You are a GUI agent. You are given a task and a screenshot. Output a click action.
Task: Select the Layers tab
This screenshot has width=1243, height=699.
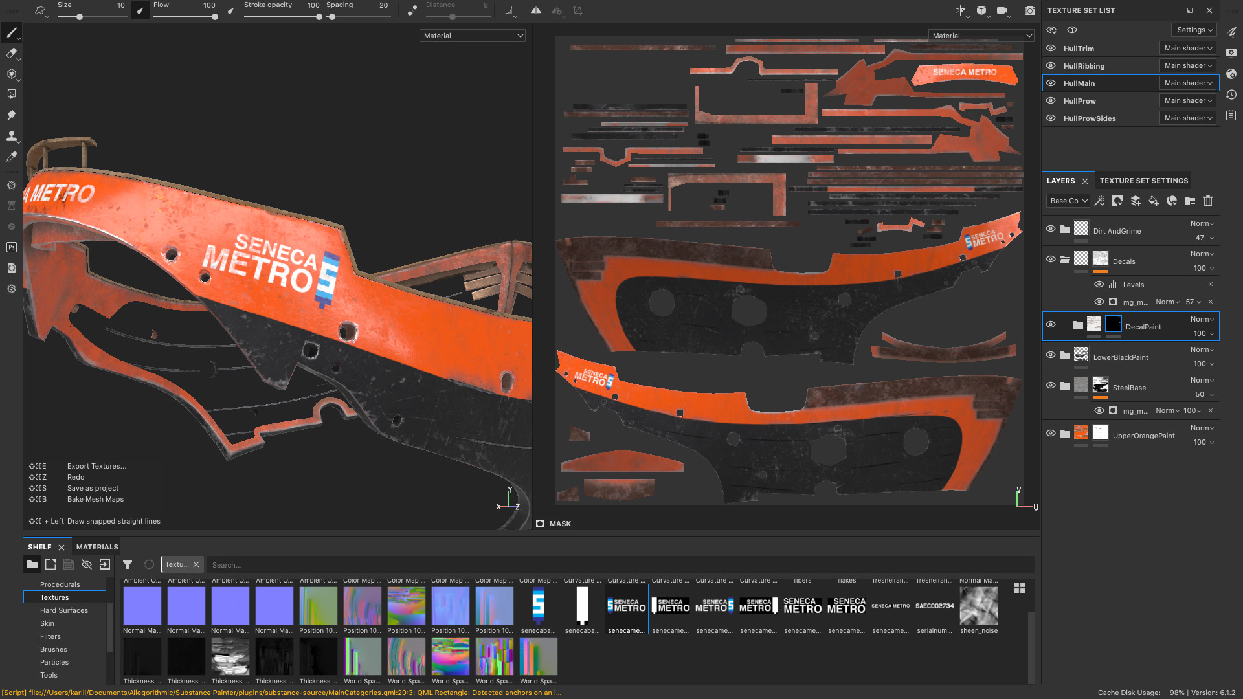pyautogui.click(x=1060, y=181)
